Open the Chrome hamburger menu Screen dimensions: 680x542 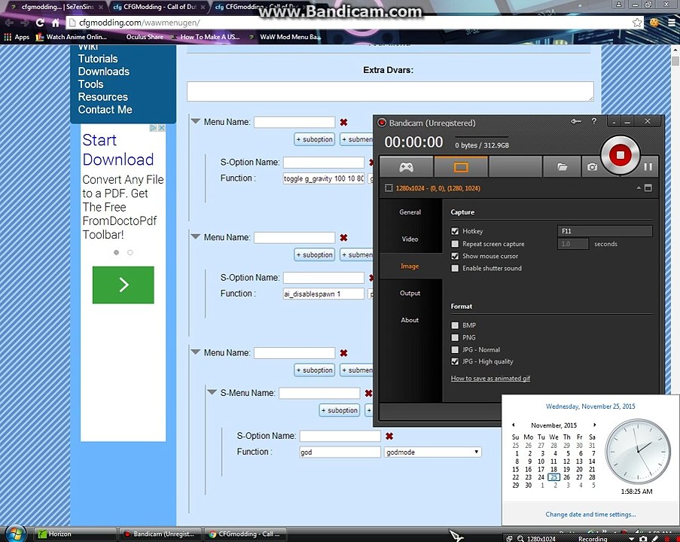coord(672,23)
